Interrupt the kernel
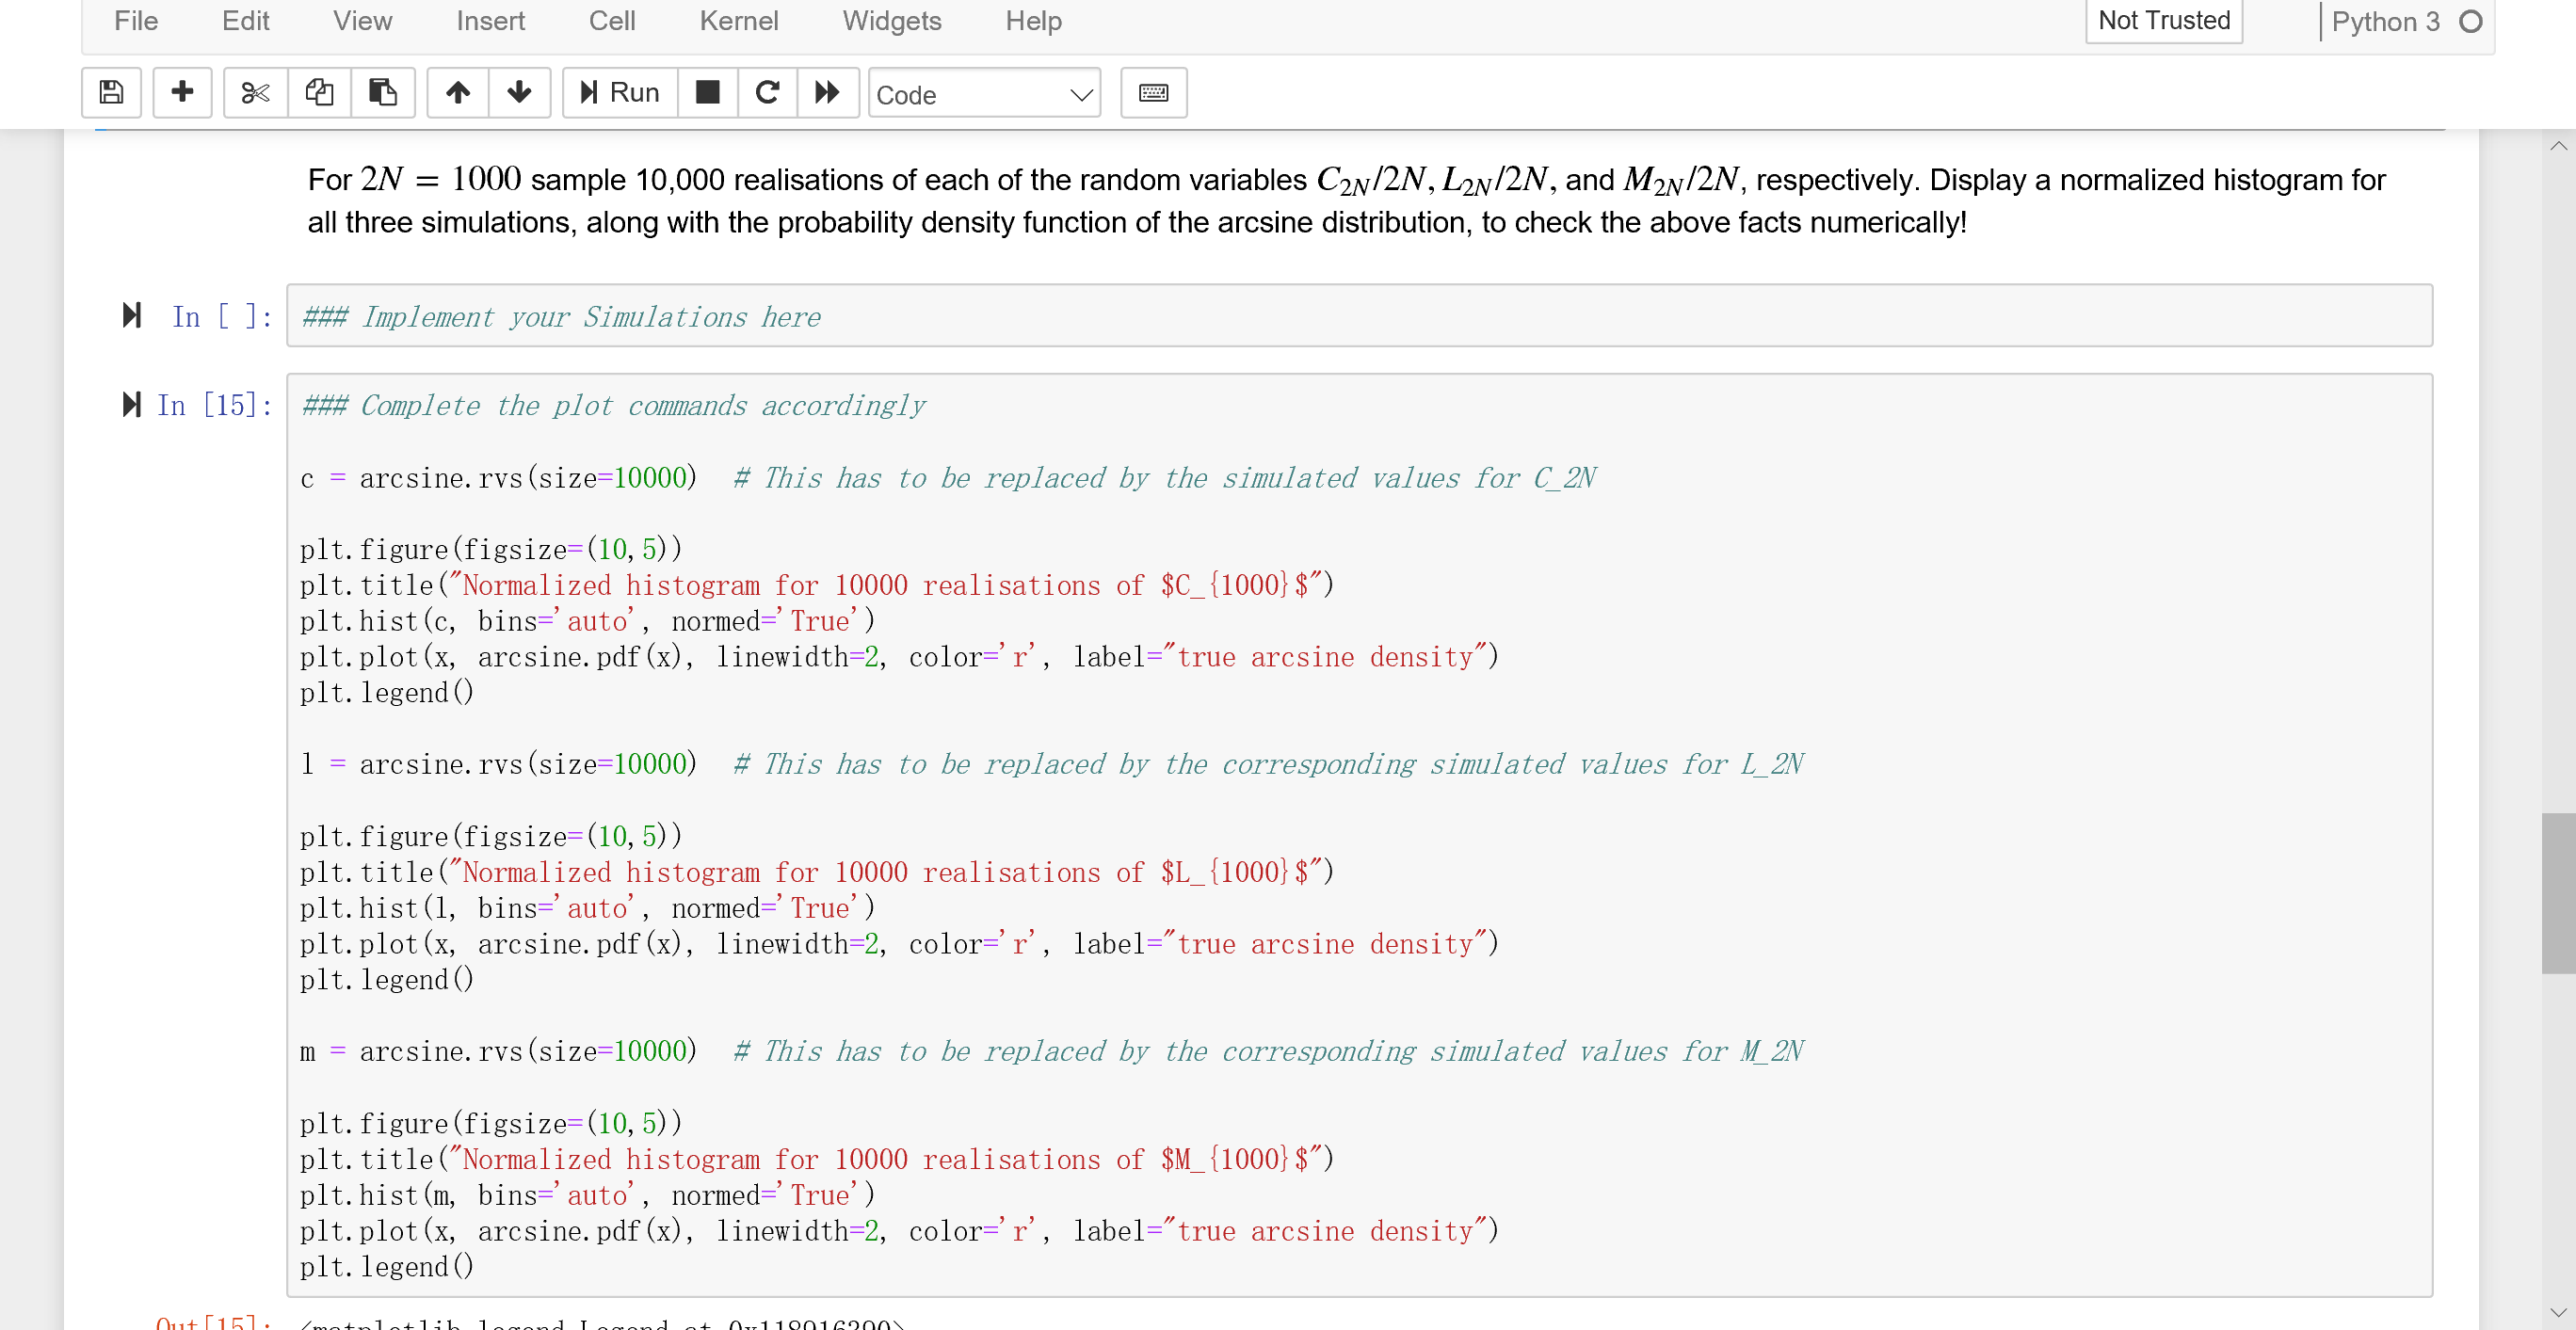This screenshot has width=2576, height=1330. pos(708,93)
